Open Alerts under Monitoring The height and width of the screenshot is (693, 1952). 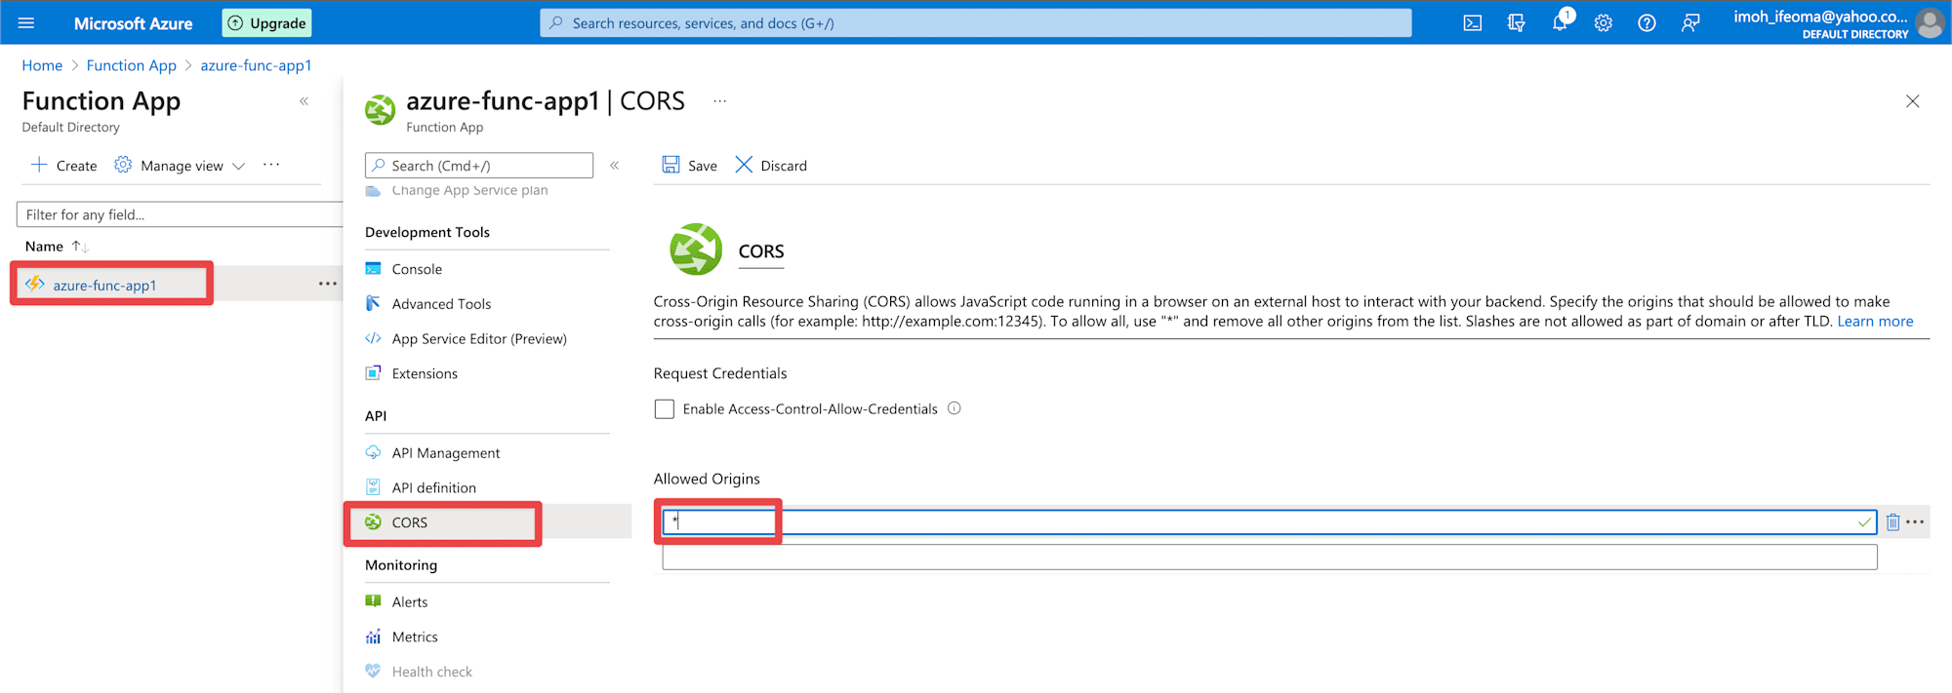(410, 602)
